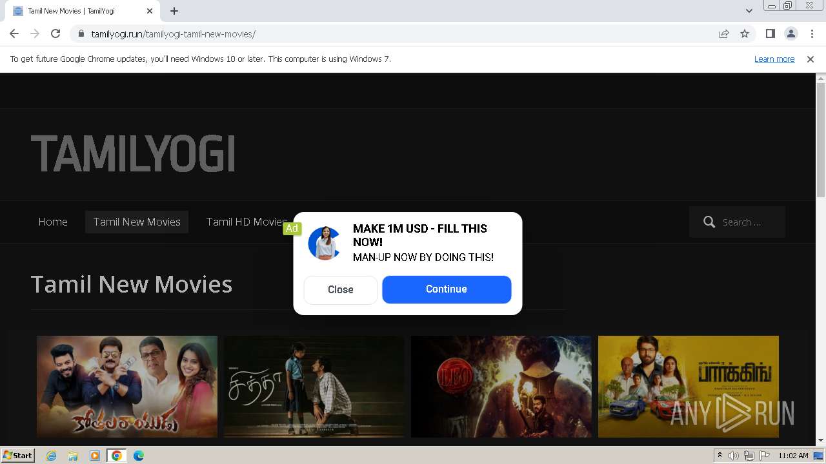Click the taskbar clock showing 11:02 AM
Image resolution: width=826 pixels, height=464 pixels.
tap(793, 456)
